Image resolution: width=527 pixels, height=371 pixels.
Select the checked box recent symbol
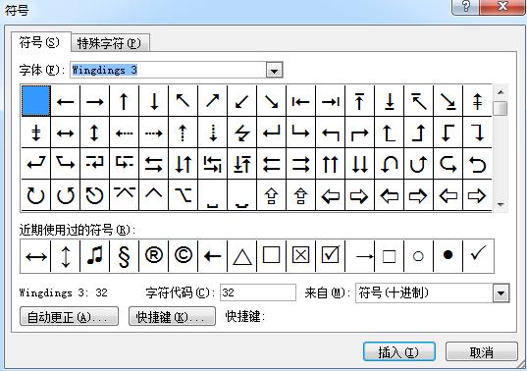pyautogui.click(x=330, y=256)
